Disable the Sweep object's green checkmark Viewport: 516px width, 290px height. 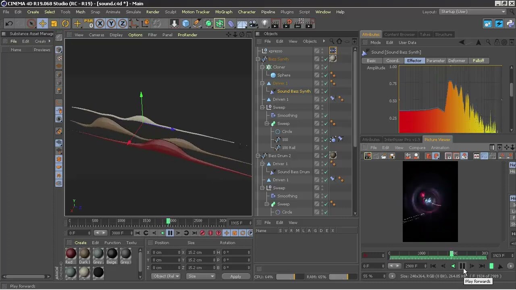point(326,124)
